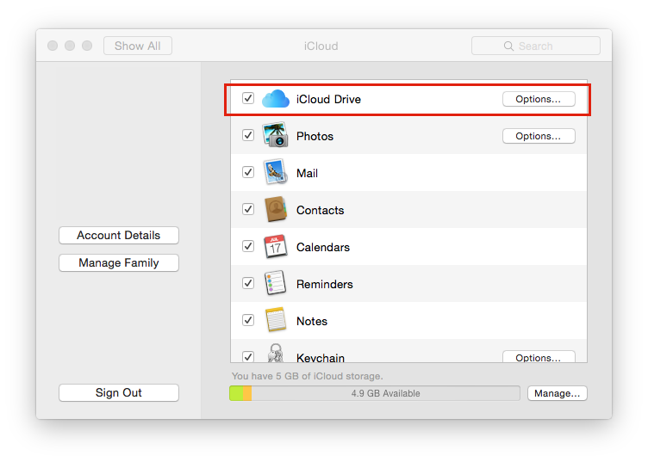This screenshot has width=648, height=462.
Task: Click the iCloud storage usage bar
Action: pos(375,393)
